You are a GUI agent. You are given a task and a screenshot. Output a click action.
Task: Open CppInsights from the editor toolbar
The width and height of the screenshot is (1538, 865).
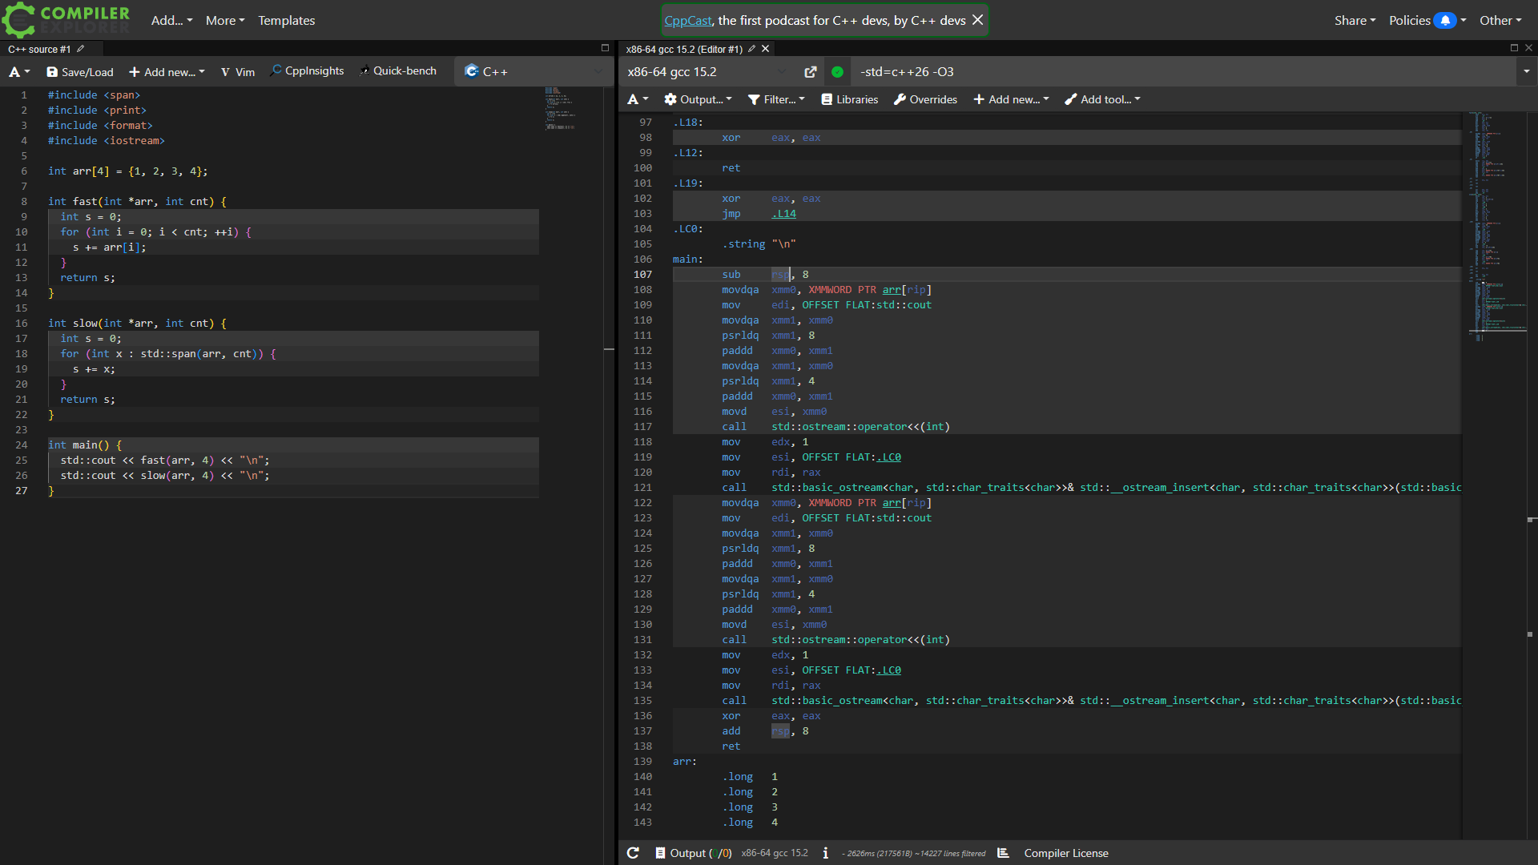tap(307, 71)
